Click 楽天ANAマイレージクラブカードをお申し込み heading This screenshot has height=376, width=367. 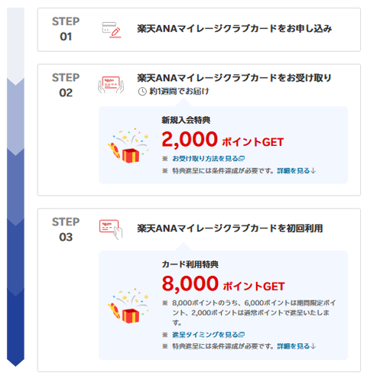(235, 29)
